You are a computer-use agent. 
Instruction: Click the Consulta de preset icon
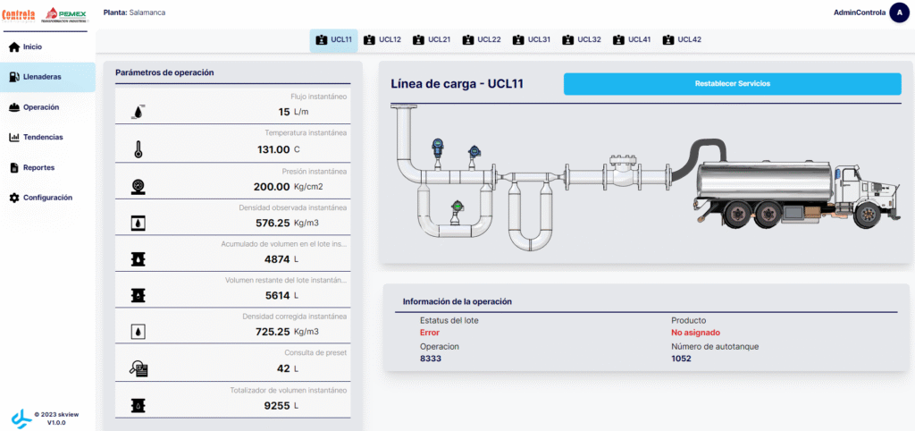139,368
